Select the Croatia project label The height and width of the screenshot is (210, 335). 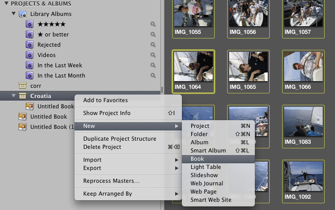[41, 96]
